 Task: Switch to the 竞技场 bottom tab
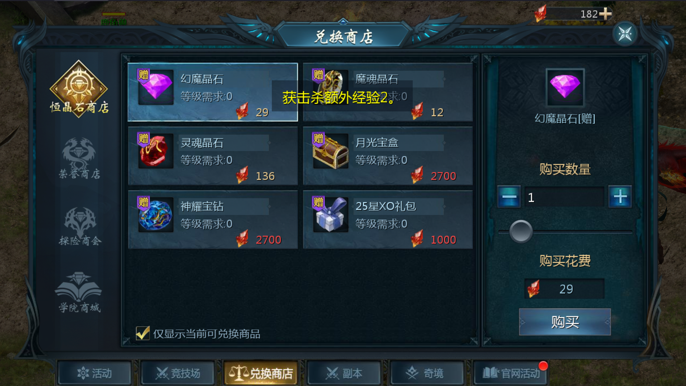[x=178, y=373]
